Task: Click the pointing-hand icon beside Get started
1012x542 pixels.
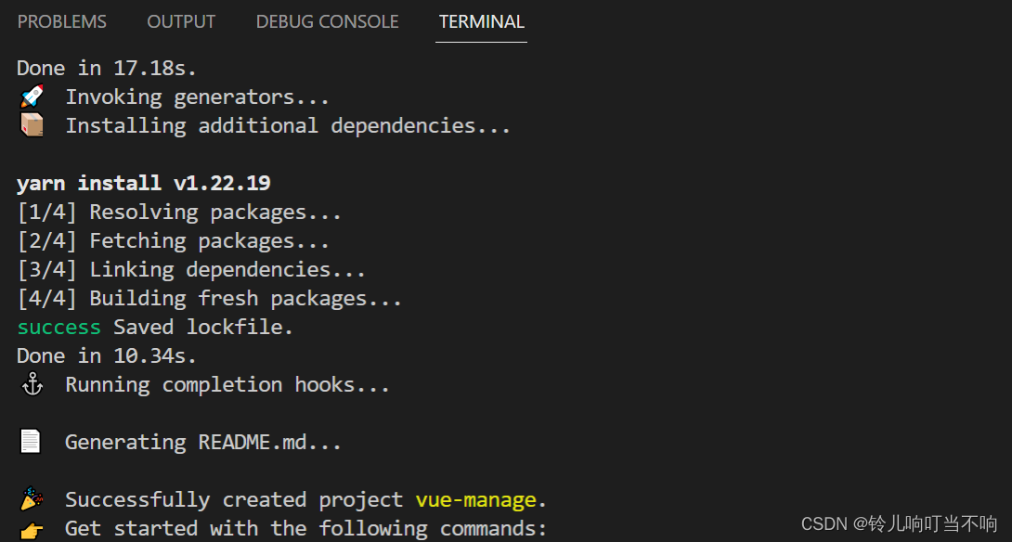Action: [x=31, y=527]
